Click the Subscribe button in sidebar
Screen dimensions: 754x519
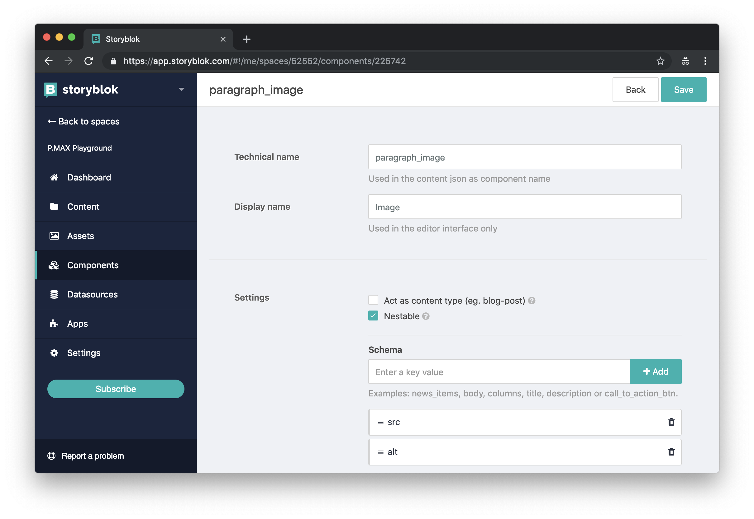[x=116, y=389]
